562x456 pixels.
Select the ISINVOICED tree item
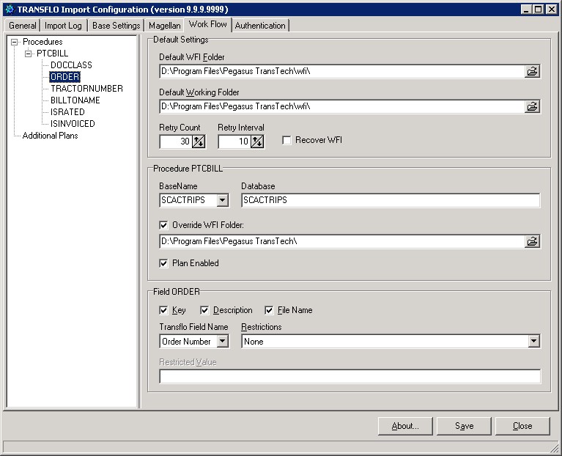coord(73,124)
